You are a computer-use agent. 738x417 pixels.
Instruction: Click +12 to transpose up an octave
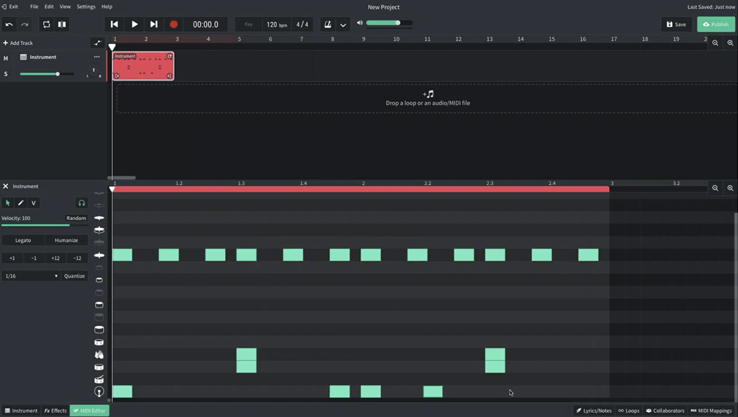point(55,258)
